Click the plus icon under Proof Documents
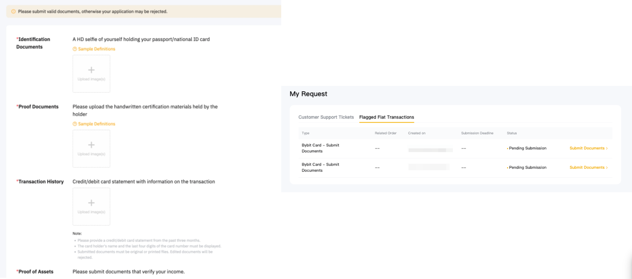 [x=91, y=145]
